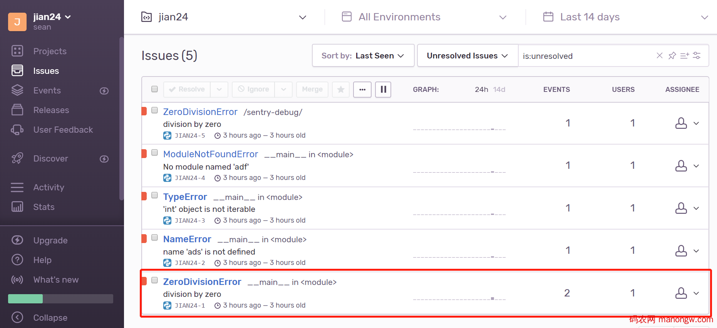Open the search builder sliders icon

point(697,56)
